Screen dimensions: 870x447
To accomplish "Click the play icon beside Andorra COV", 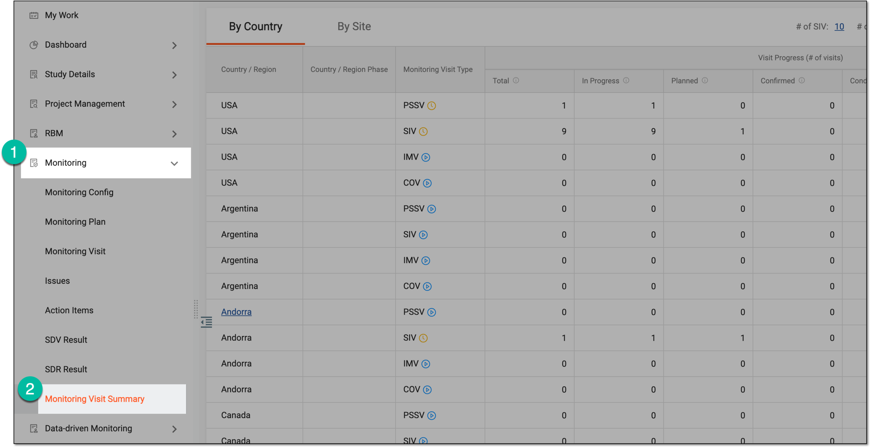I will click(x=427, y=390).
